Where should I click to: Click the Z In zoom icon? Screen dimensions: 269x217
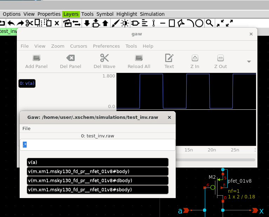pos(195,58)
